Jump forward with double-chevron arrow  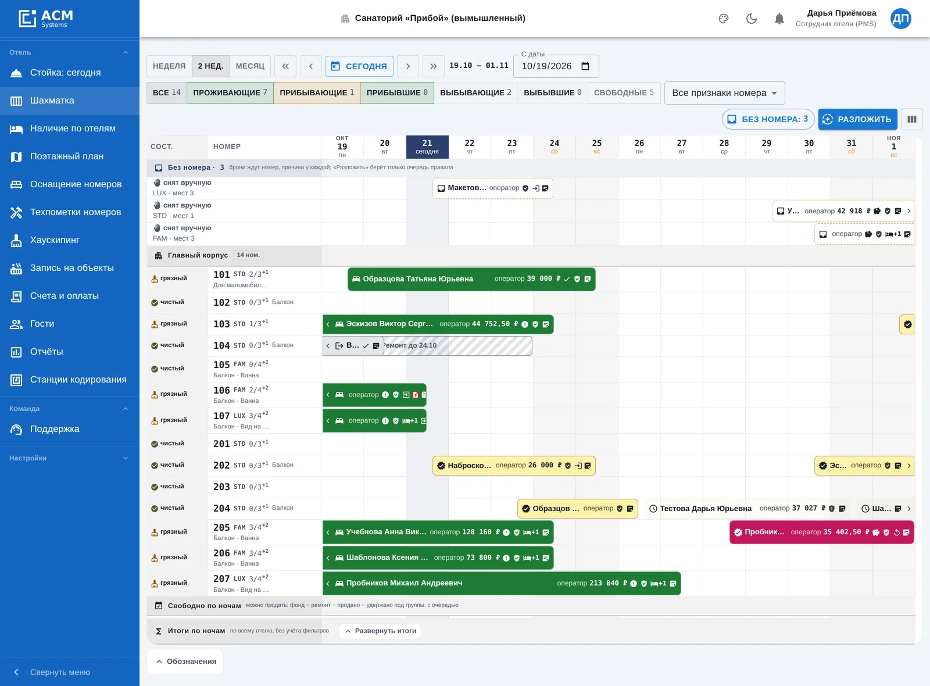pos(434,66)
